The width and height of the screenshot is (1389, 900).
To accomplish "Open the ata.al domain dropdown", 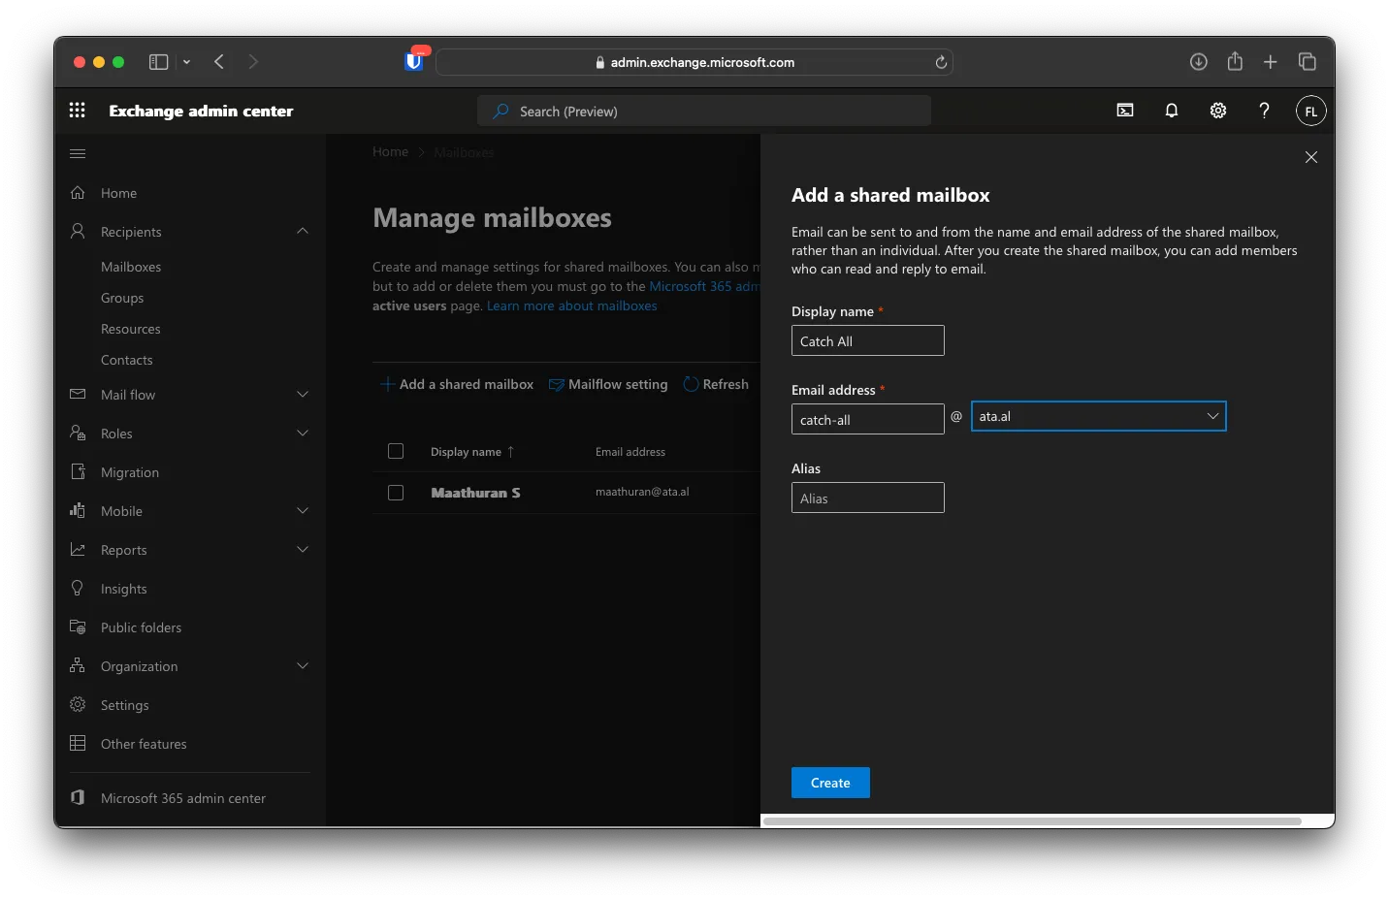I will coord(1098,416).
